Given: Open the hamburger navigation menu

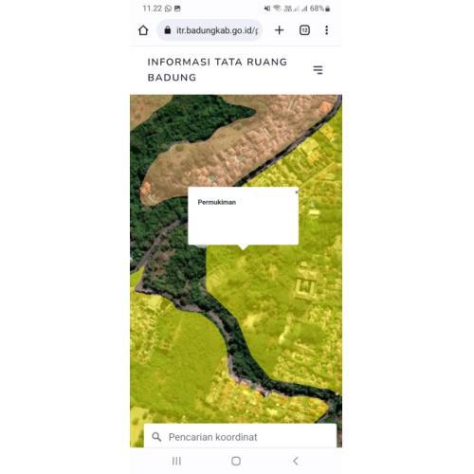Looking at the screenshot, I should click(x=318, y=70).
